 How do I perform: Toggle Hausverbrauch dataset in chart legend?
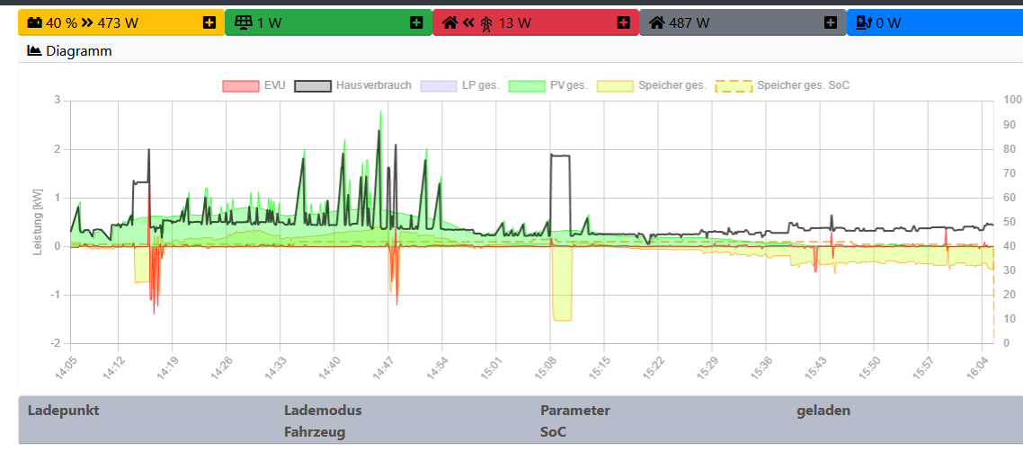pyautogui.click(x=353, y=85)
